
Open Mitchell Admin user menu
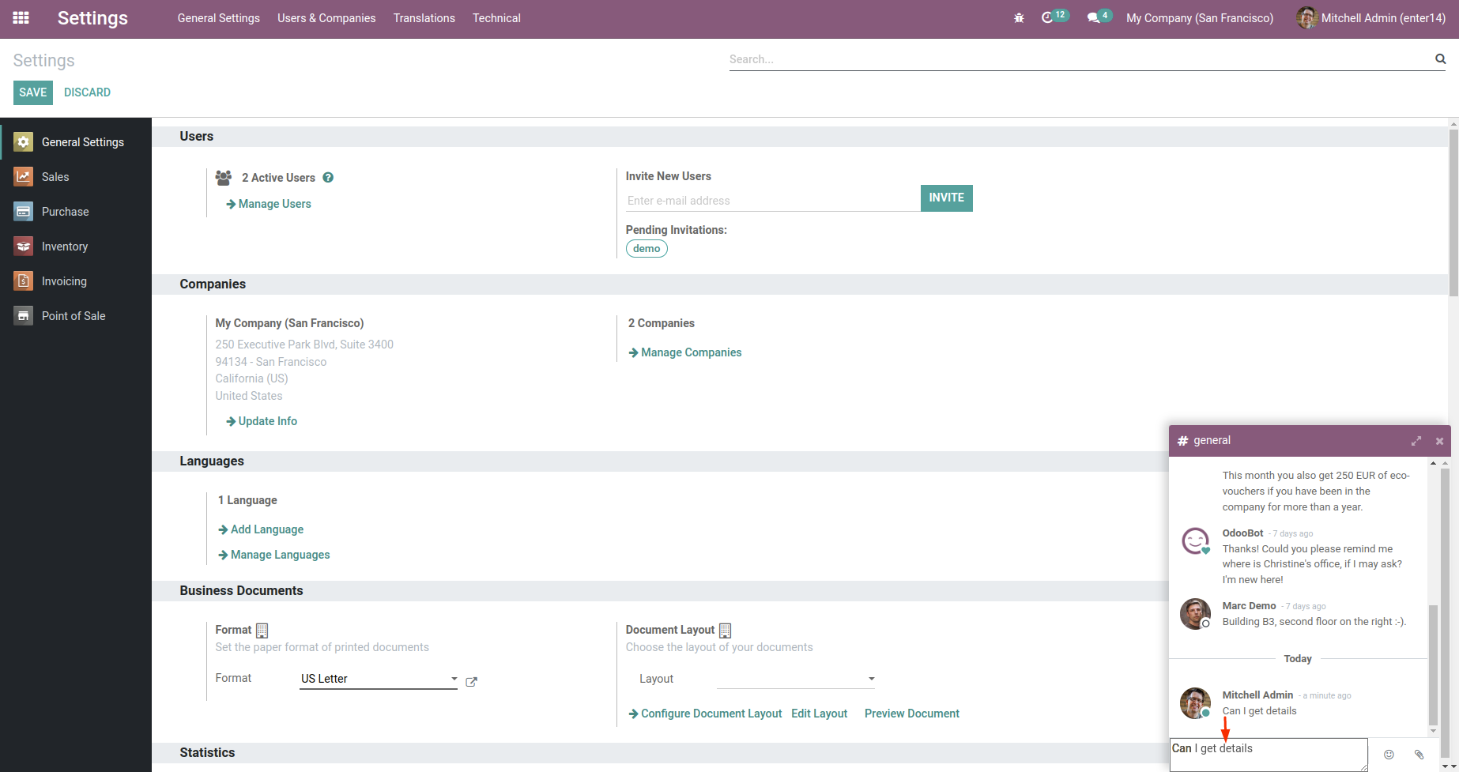1371,18
